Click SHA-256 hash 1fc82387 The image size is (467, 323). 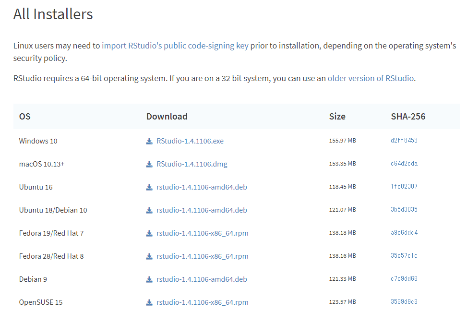tap(404, 186)
